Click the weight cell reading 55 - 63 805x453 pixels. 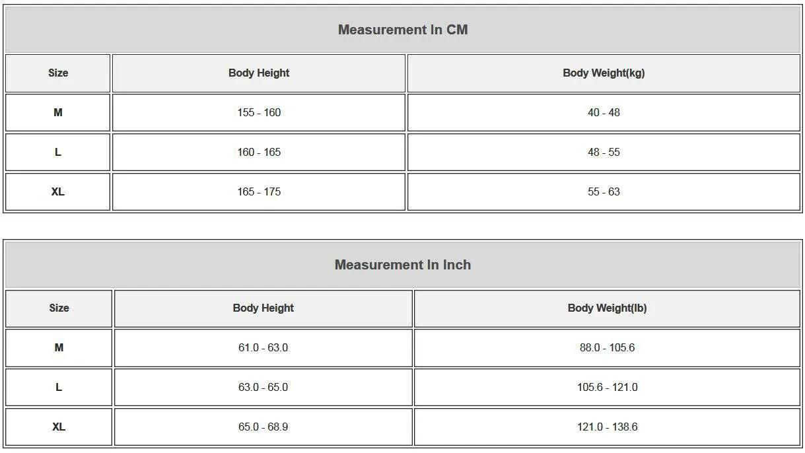coord(604,192)
